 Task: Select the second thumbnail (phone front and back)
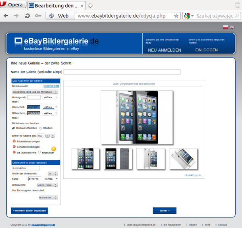118,159
